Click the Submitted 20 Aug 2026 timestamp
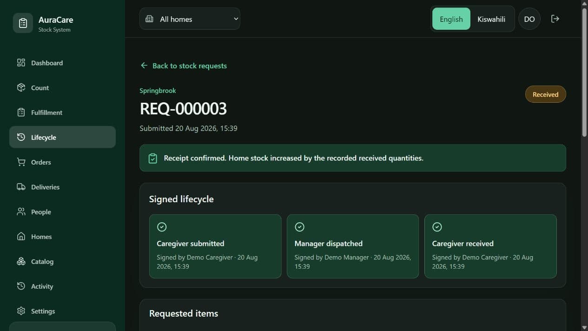 coord(188,128)
